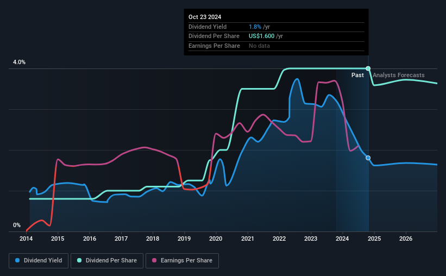The image size is (446, 276).
Task: Click the 2015 x-axis label
Action: pyautogui.click(x=58, y=239)
